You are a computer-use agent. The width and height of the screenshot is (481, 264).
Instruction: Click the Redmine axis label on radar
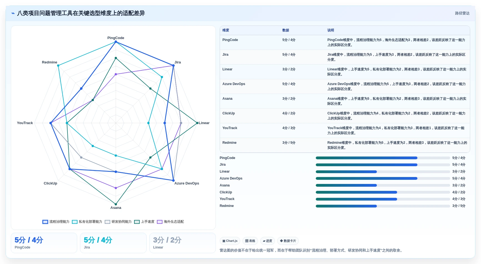coord(49,62)
